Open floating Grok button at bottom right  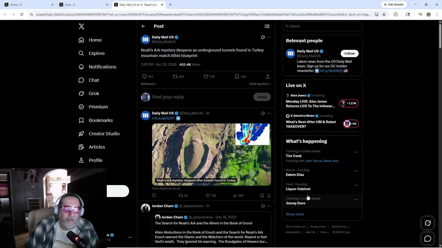427,223
